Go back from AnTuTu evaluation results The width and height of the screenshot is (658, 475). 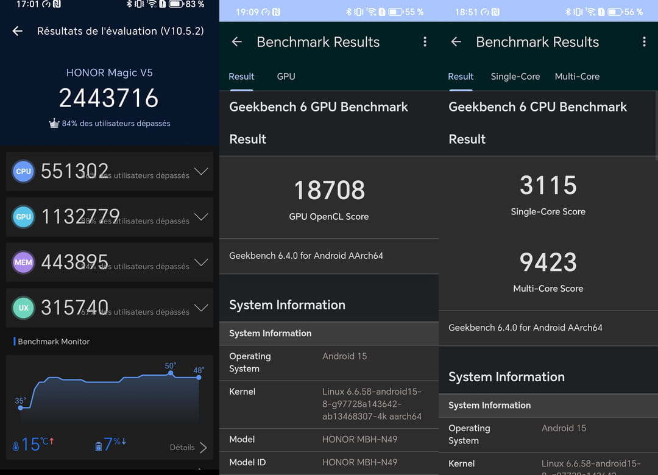[18, 31]
